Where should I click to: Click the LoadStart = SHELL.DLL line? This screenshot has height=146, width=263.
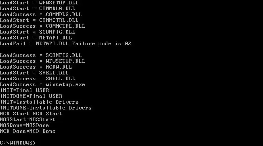(x=34, y=73)
